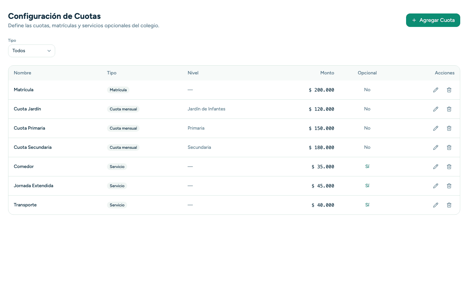Edit the Cuota Jardín entry
This screenshot has width=471, height=303.
coord(436,109)
